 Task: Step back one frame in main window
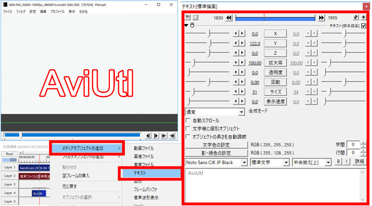point(148,136)
